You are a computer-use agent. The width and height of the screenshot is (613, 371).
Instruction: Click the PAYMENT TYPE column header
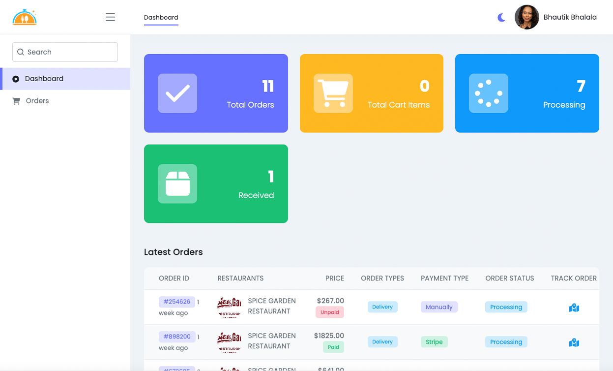[445, 278]
